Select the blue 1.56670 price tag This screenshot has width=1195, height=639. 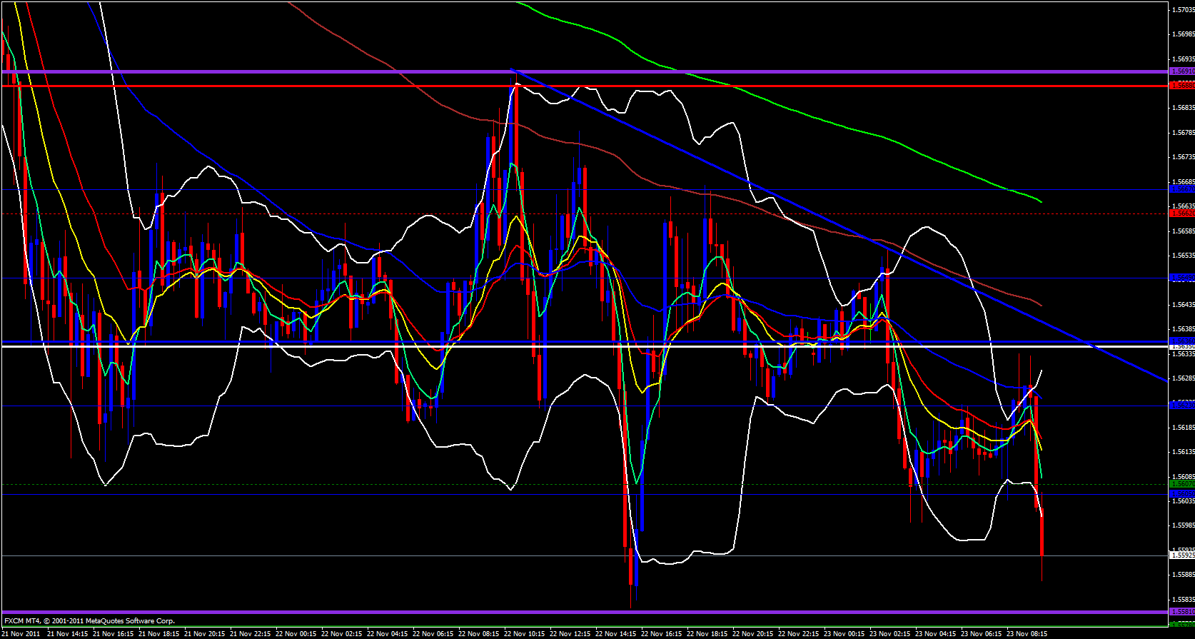coord(1181,189)
